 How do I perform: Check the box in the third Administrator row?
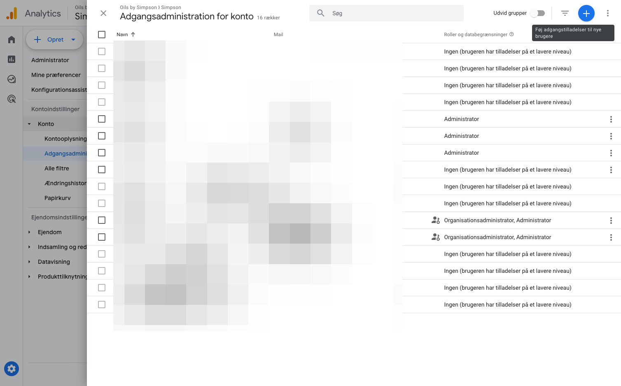click(x=102, y=153)
